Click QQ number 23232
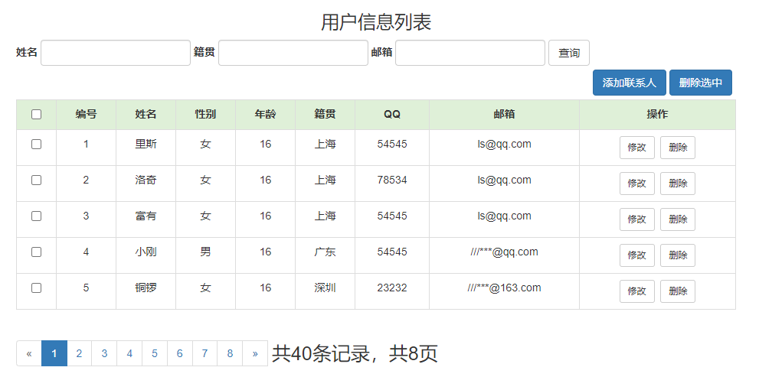The image size is (759, 390). tap(392, 288)
